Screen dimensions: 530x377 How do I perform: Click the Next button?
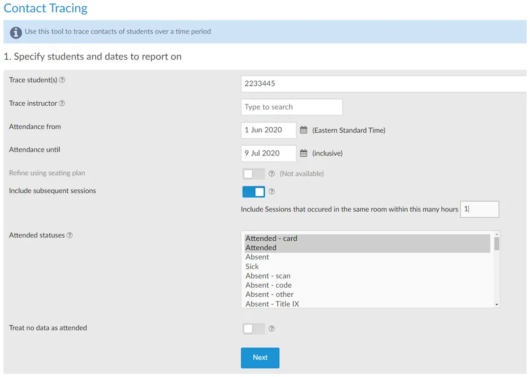pyautogui.click(x=260, y=358)
